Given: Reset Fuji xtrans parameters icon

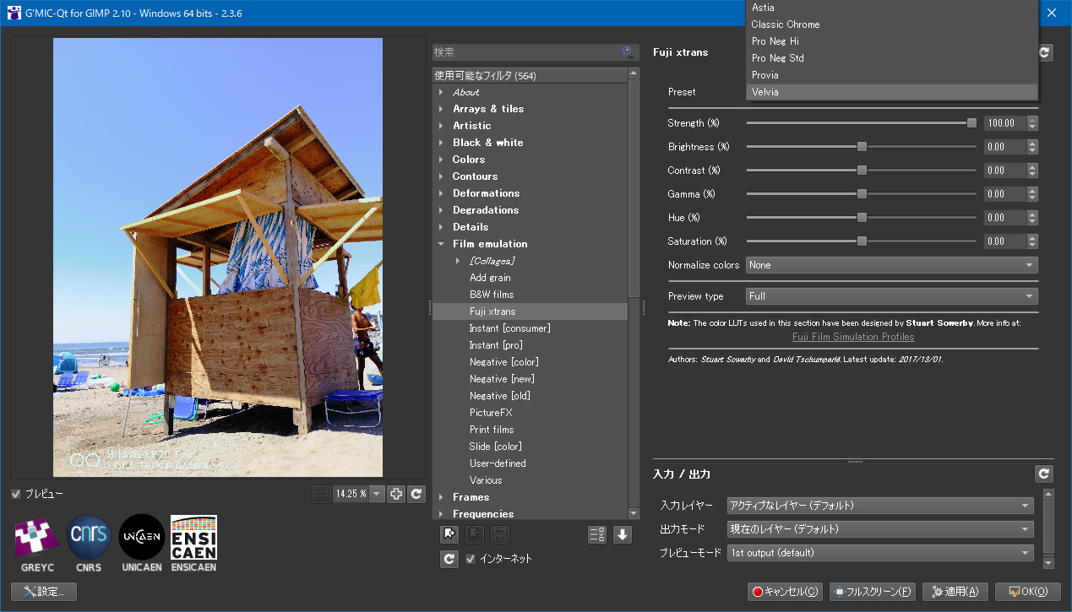Looking at the screenshot, I should (x=1045, y=52).
